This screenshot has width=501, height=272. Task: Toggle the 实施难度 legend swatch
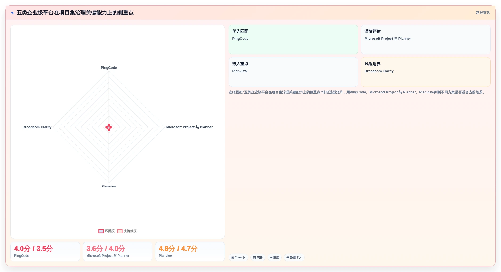120,231
